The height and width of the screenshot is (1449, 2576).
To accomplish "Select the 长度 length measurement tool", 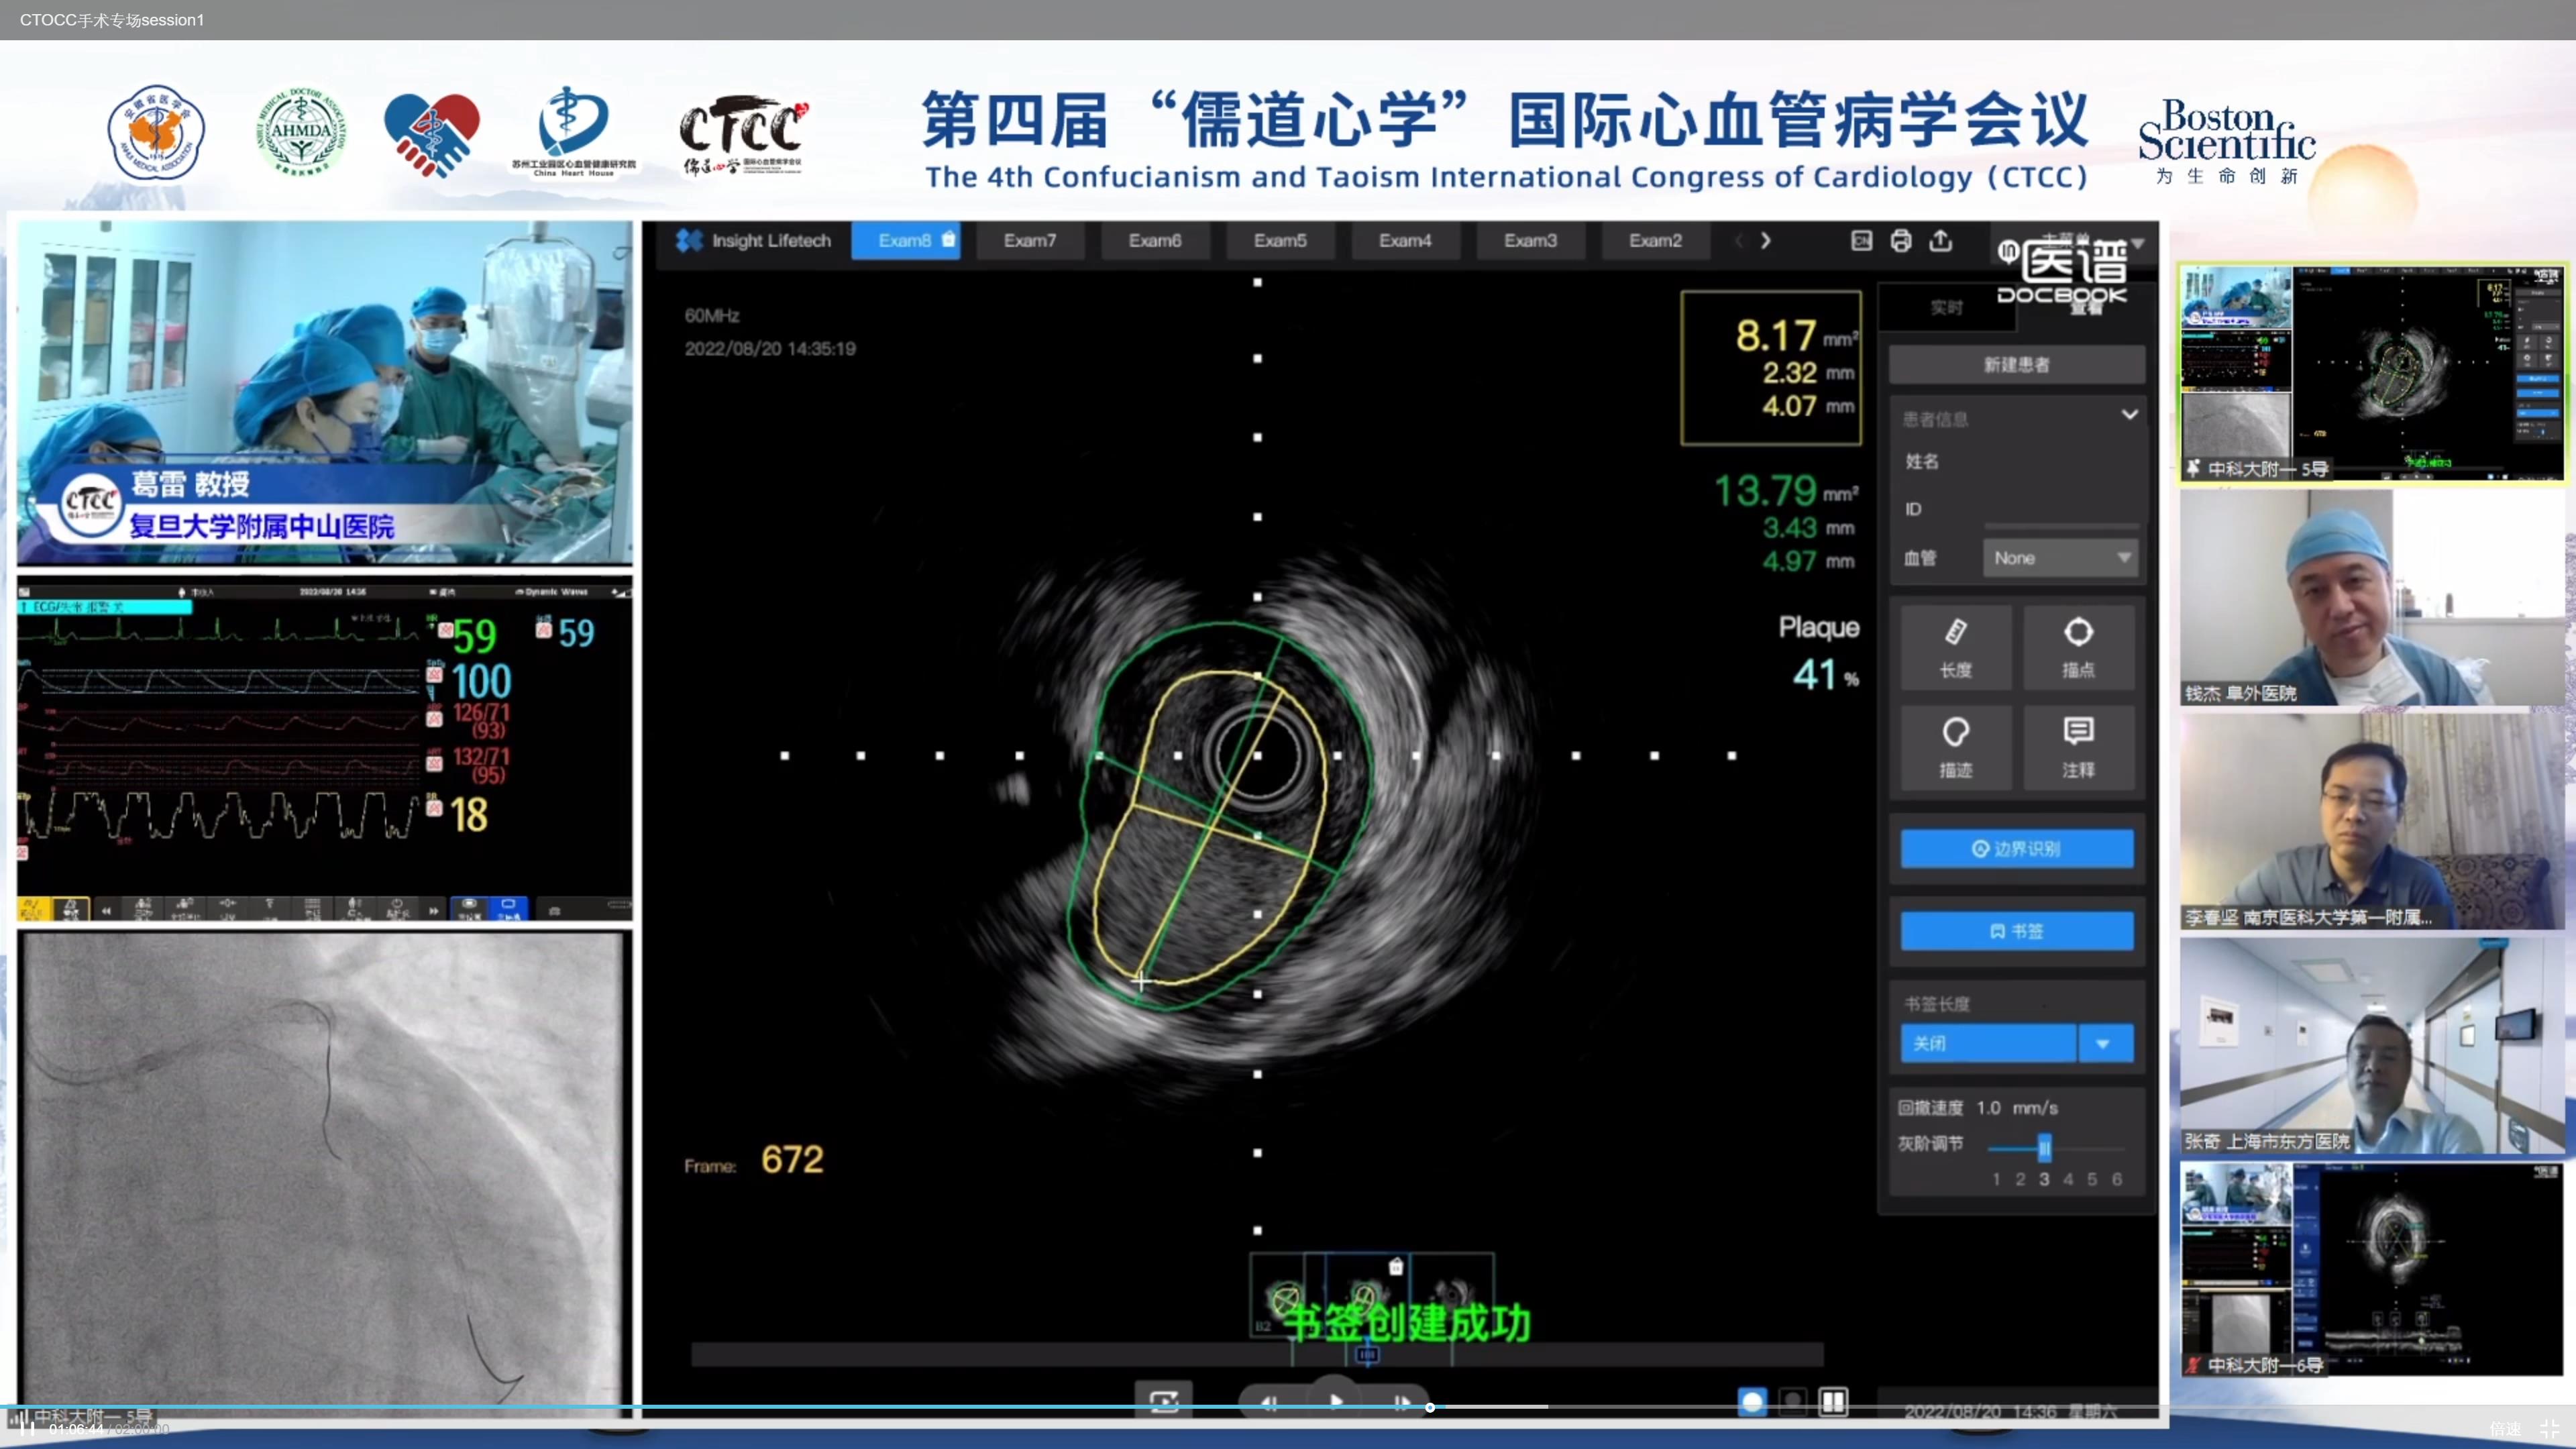I will 1955,647.
